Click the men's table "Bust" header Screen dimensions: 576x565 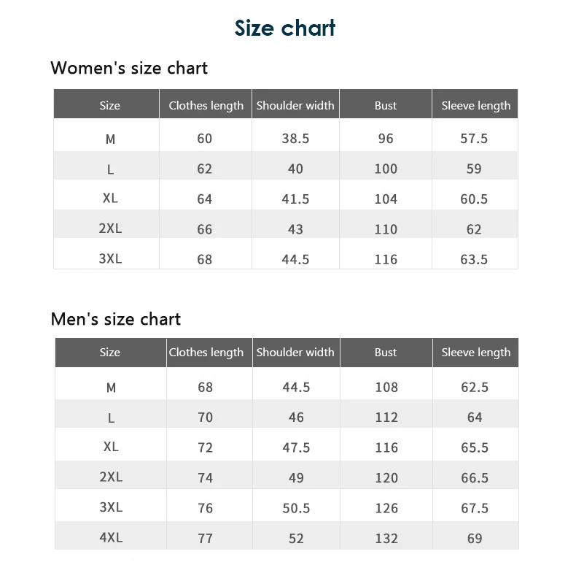click(x=386, y=353)
